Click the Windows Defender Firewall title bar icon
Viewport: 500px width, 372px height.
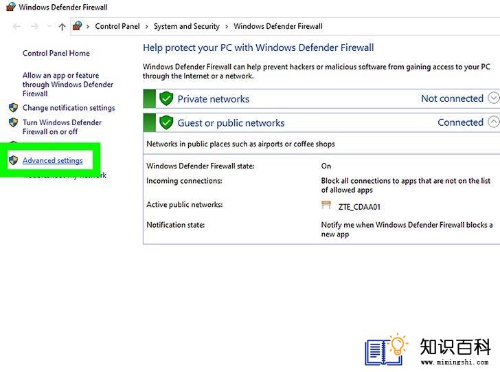pos(11,7)
